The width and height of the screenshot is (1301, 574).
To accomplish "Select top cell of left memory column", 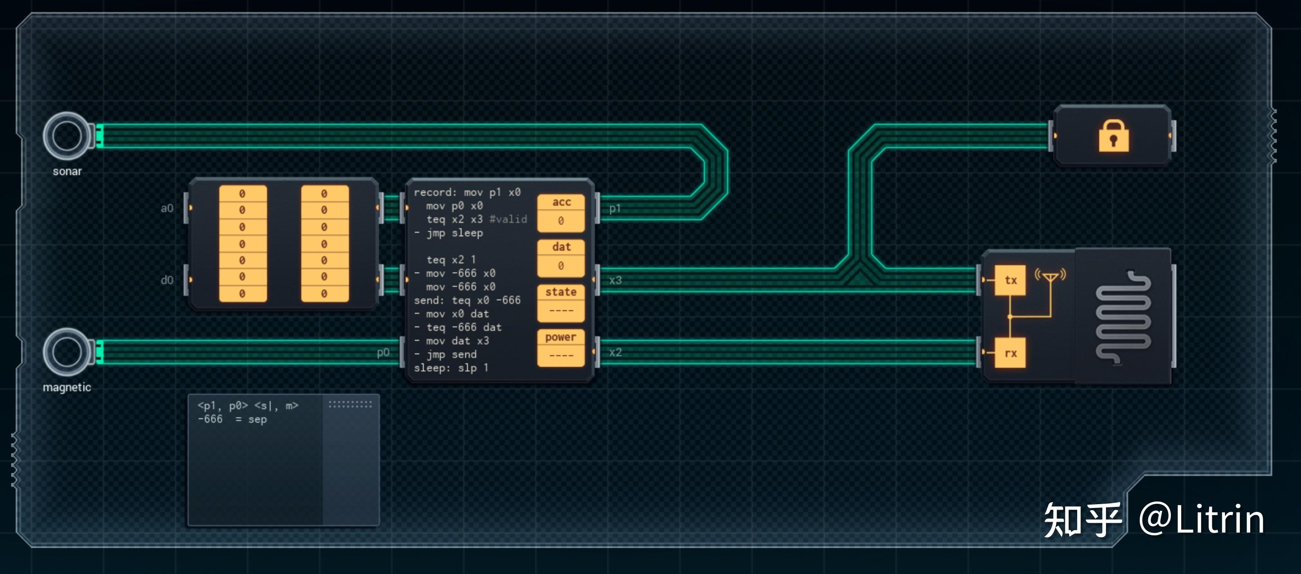I will click(x=242, y=193).
